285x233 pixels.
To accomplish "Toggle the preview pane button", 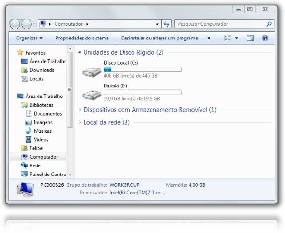I will pyautogui.click(x=250, y=38).
